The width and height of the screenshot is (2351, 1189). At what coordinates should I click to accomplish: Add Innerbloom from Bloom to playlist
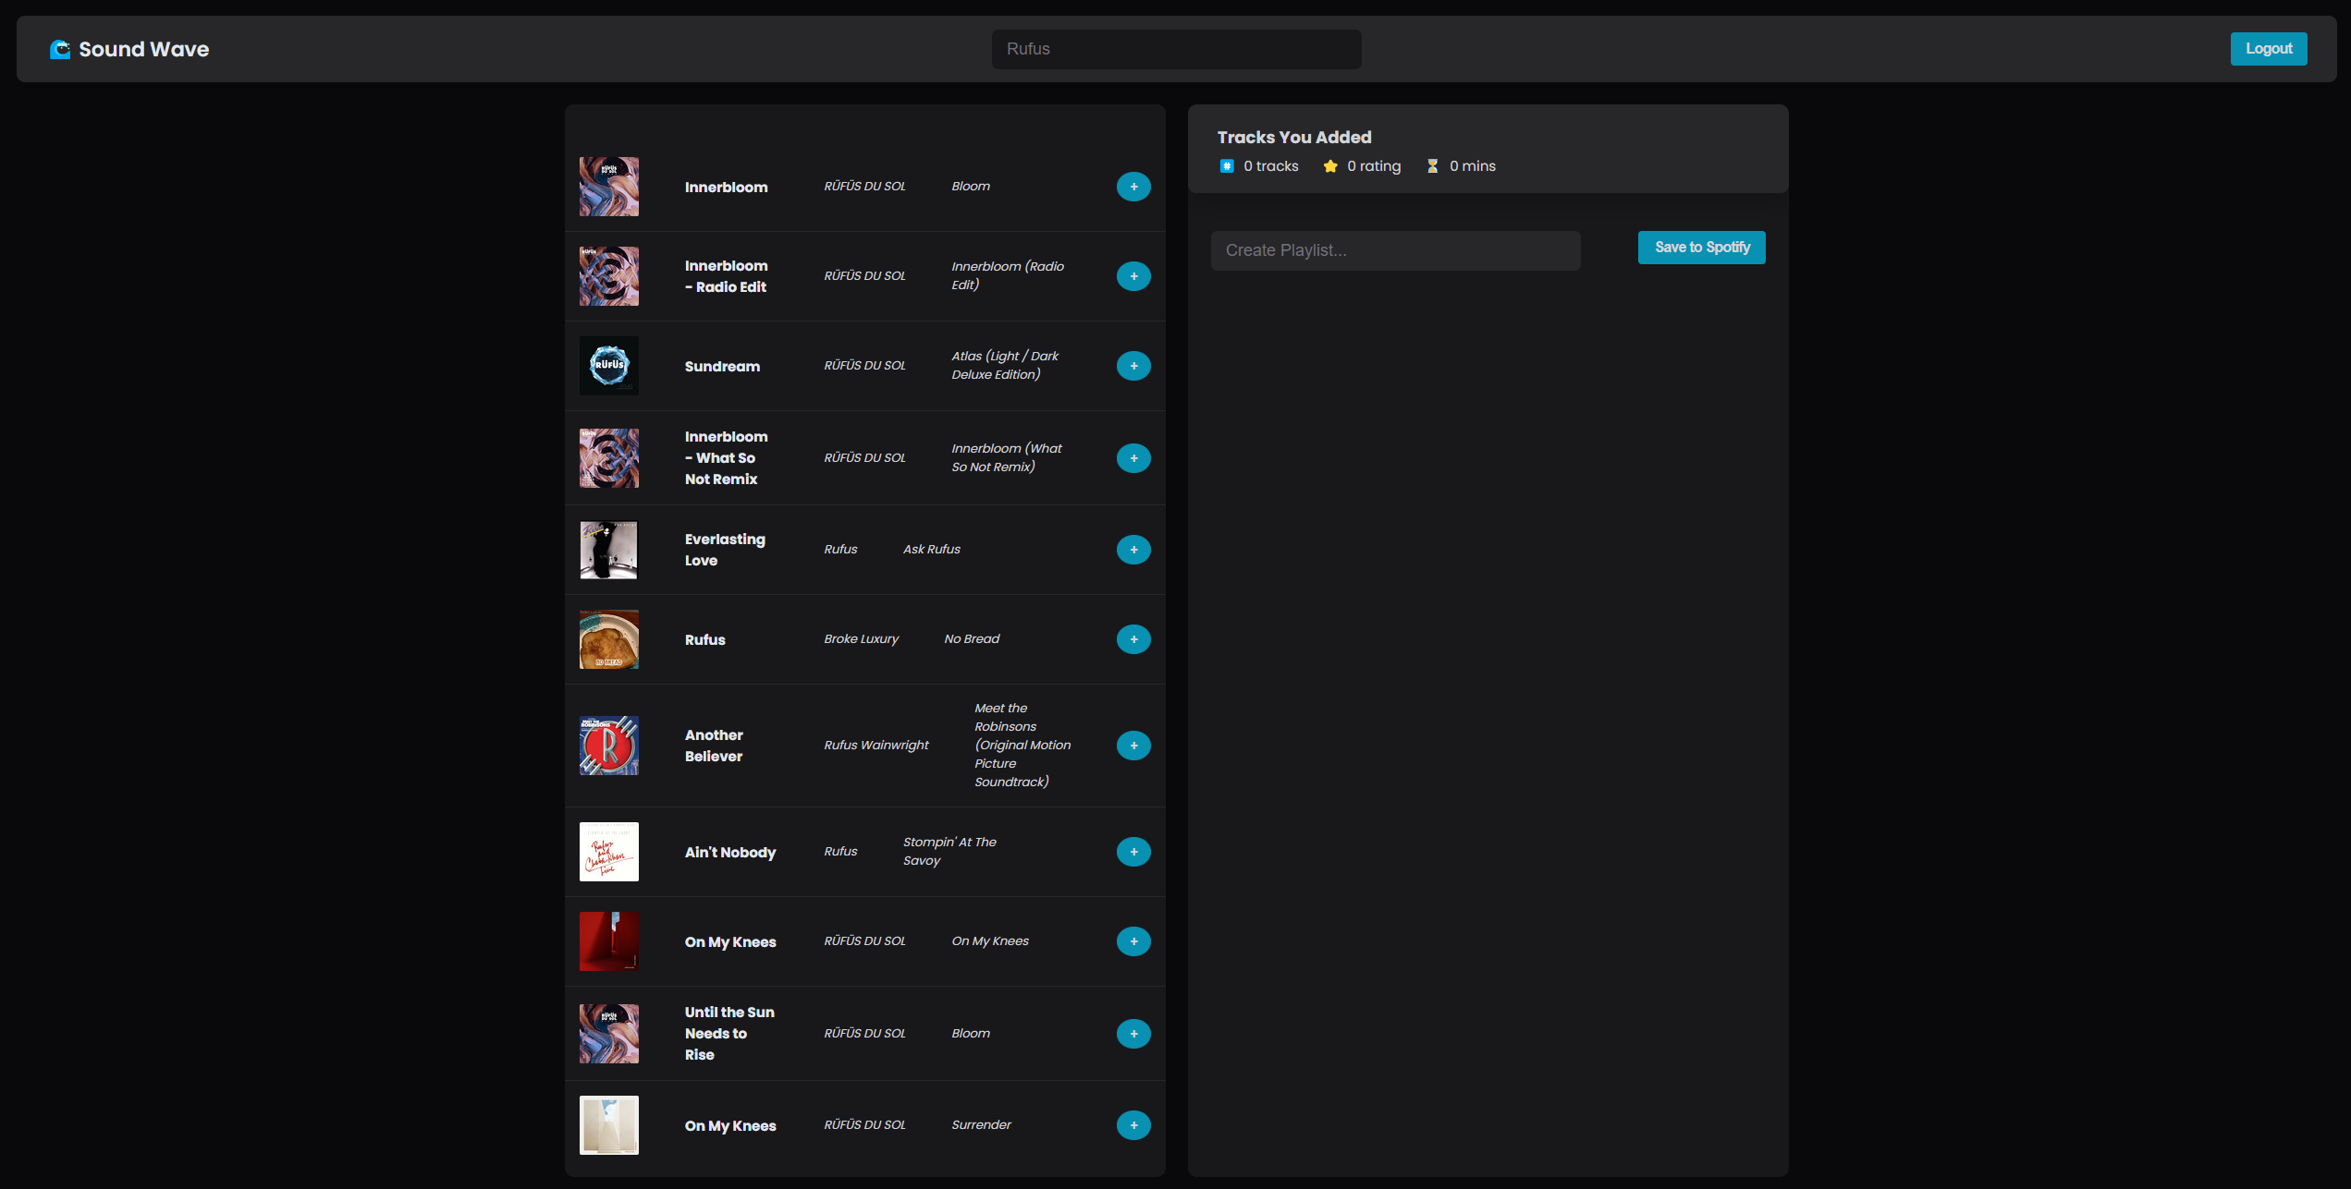tap(1133, 187)
